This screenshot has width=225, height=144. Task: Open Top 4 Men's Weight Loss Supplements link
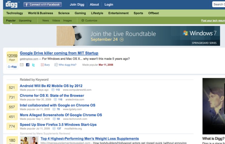click(x=90, y=139)
